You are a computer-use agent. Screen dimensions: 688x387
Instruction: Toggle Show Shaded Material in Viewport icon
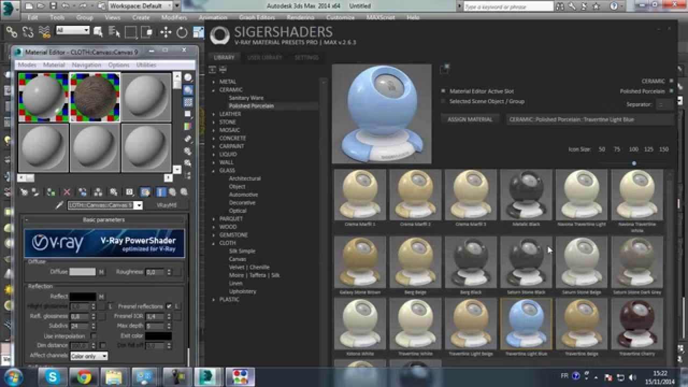pos(146,192)
